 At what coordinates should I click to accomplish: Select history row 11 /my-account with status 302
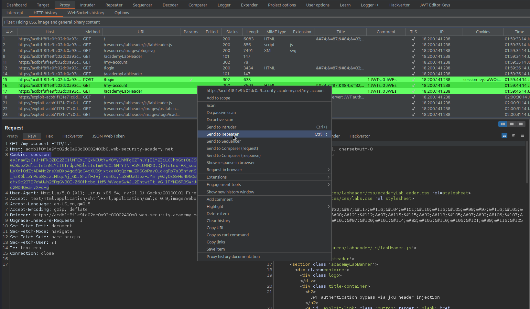click(265, 62)
